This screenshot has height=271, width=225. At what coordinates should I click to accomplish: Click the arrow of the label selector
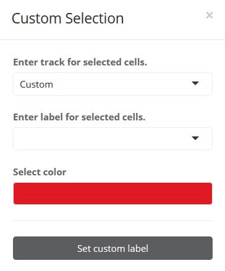pyautogui.click(x=195, y=138)
